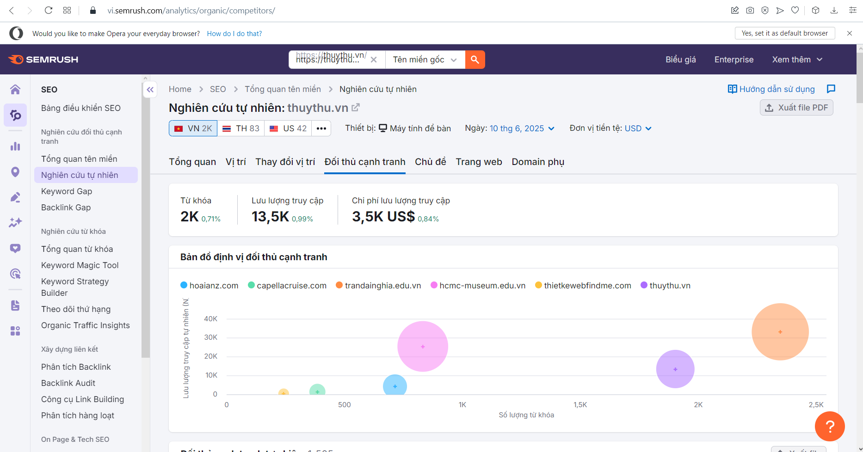Select TH 83 database
863x452 pixels.
click(x=241, y=128)
